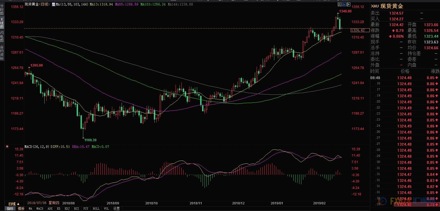
Task: Click the 2018/12 time axis label
Action: click(x=238, y=203)
